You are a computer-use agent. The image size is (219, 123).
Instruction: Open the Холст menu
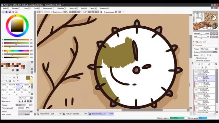point(27,8)
